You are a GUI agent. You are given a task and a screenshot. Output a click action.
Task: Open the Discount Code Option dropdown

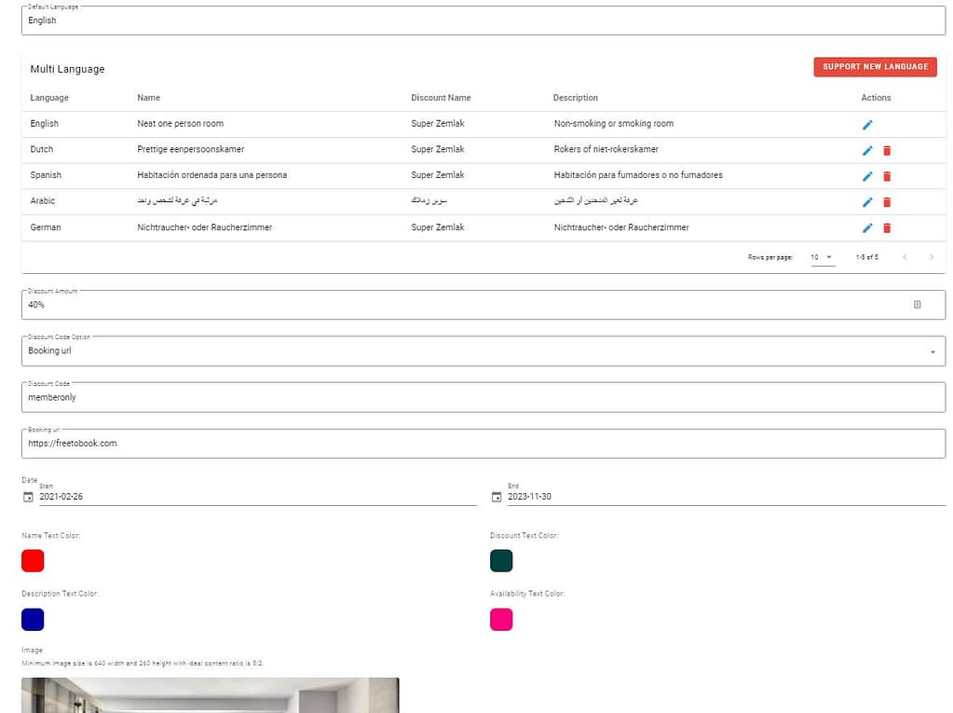point(483,351)
